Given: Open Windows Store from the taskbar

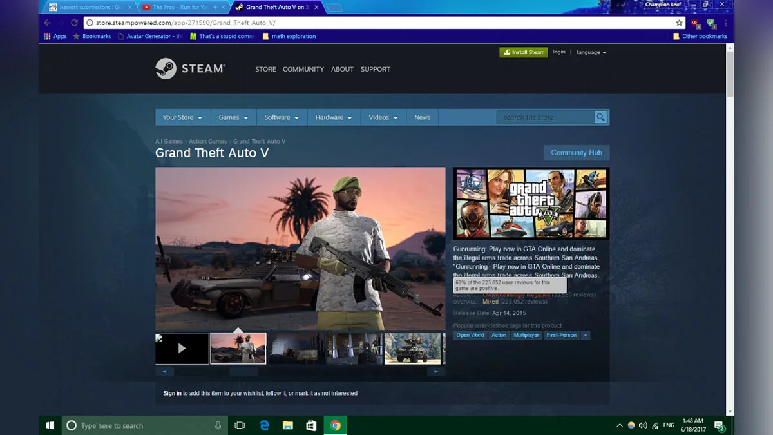Looking at the screenshot, I should 311,425.
